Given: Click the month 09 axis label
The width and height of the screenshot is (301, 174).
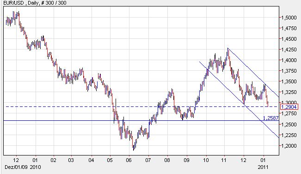Looking at the screenshot, I should tap(186, 160).
